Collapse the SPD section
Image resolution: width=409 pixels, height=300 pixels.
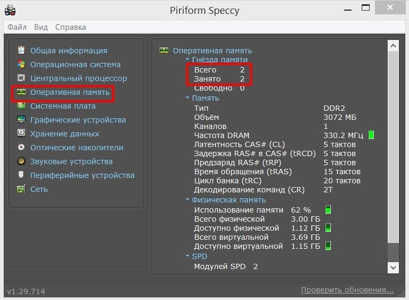click(x=187, y=256)
